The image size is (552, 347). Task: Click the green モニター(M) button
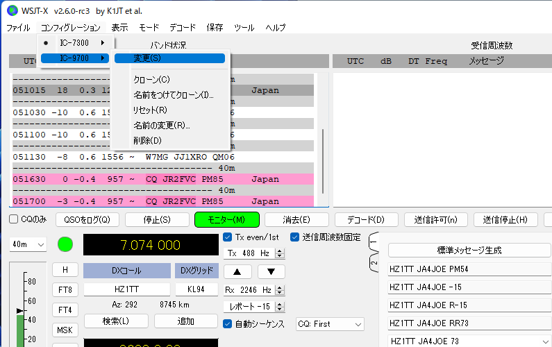pos(227,220)
